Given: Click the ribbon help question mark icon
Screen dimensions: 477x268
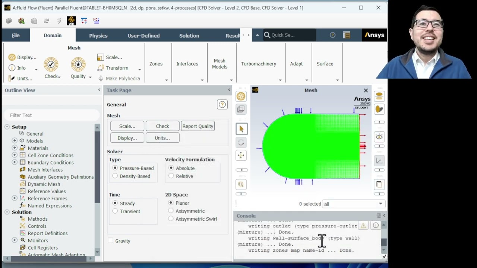Looking at the screenshot, I should (x=332, y=35).
